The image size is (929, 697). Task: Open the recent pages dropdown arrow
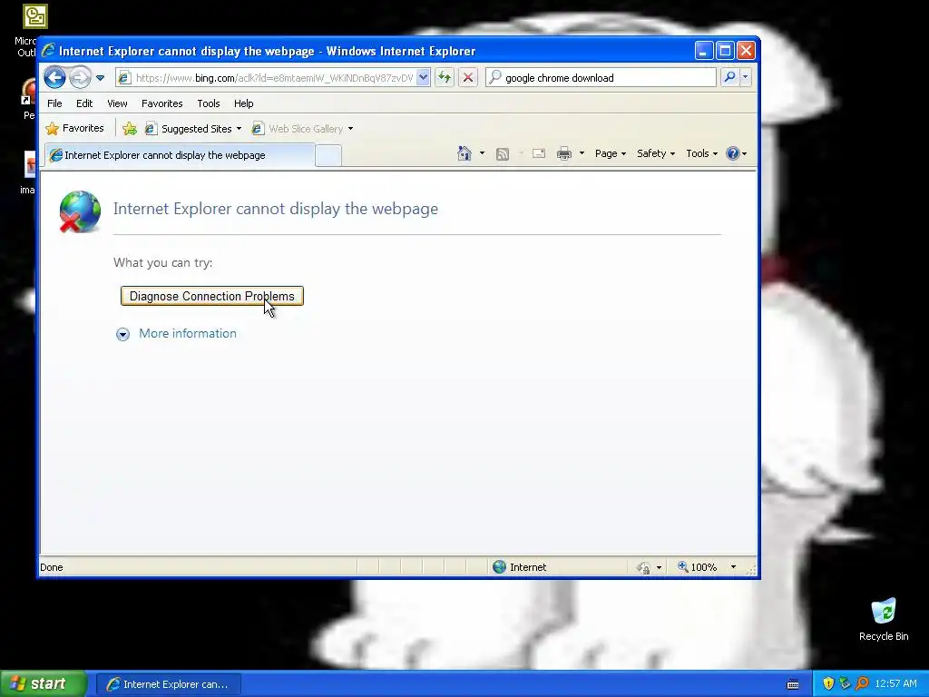(x=100, y=78)
